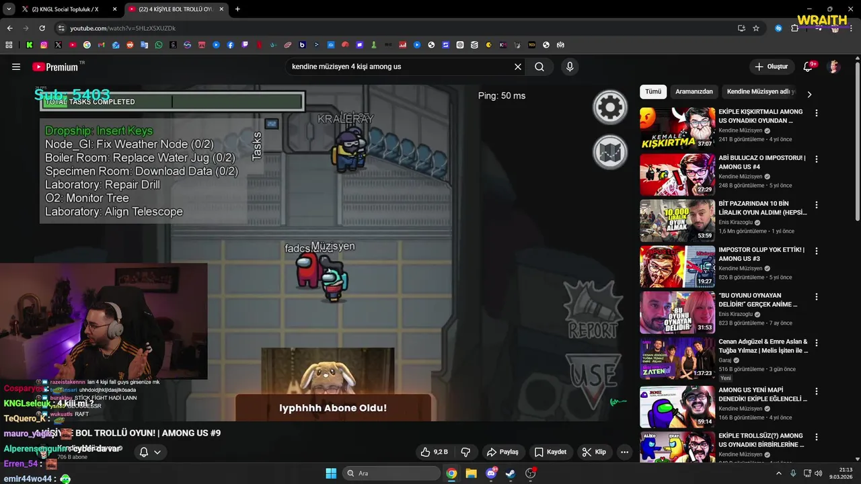Open YouTube notifications bell
The image size is (861, 484).
[808, 67]
